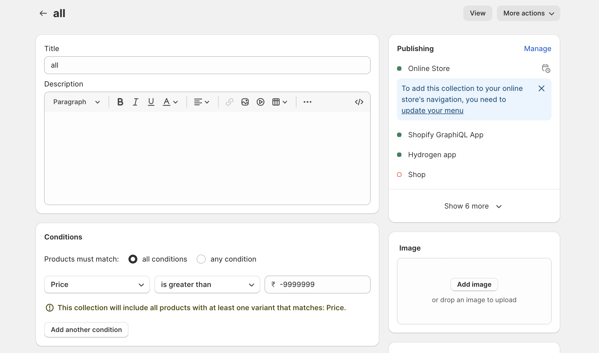
Task: Expand Show 6 more publishing channels
Action: click(x=473, y=206)
